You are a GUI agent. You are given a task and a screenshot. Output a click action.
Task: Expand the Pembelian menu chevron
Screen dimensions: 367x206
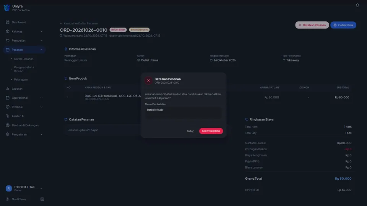(41, 40)
